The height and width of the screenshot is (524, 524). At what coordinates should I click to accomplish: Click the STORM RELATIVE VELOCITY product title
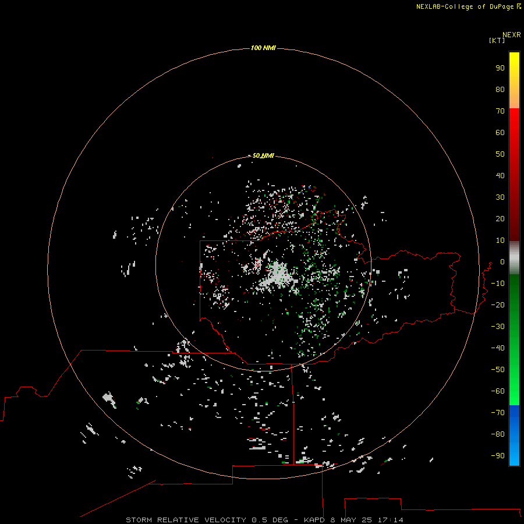pos(186,520)
